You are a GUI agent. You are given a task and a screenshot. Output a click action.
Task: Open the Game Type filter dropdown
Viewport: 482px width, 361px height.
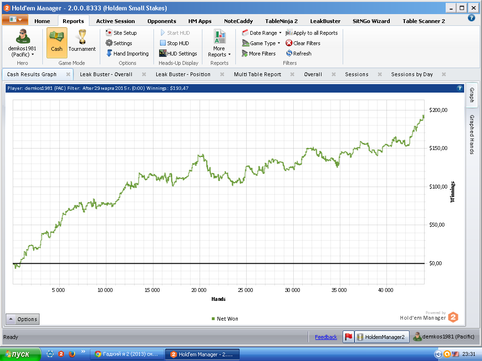click(261, 43)
